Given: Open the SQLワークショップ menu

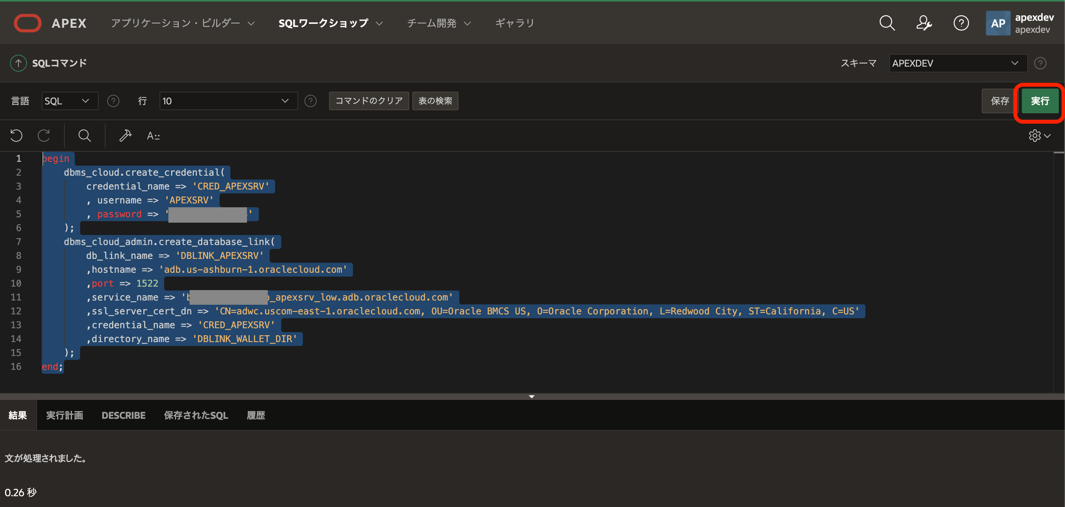Looking at the screenshot, I should coord(330,23).
